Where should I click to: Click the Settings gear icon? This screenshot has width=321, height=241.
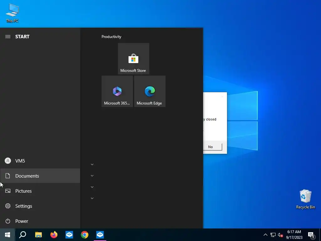(8, 206)
